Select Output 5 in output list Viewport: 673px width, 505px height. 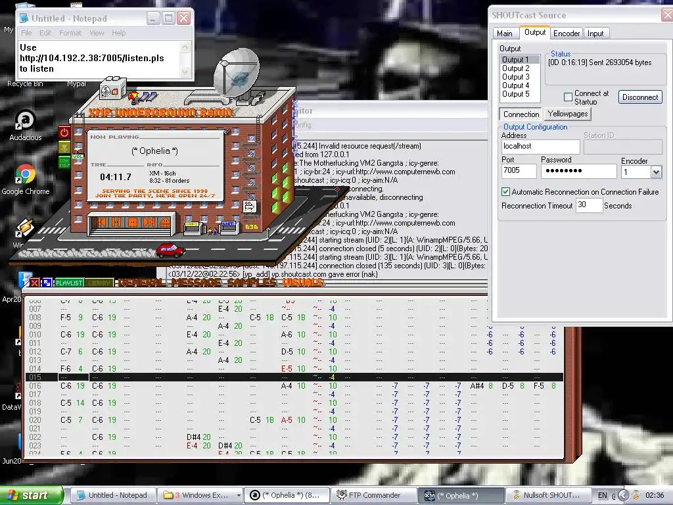(516, 94)
